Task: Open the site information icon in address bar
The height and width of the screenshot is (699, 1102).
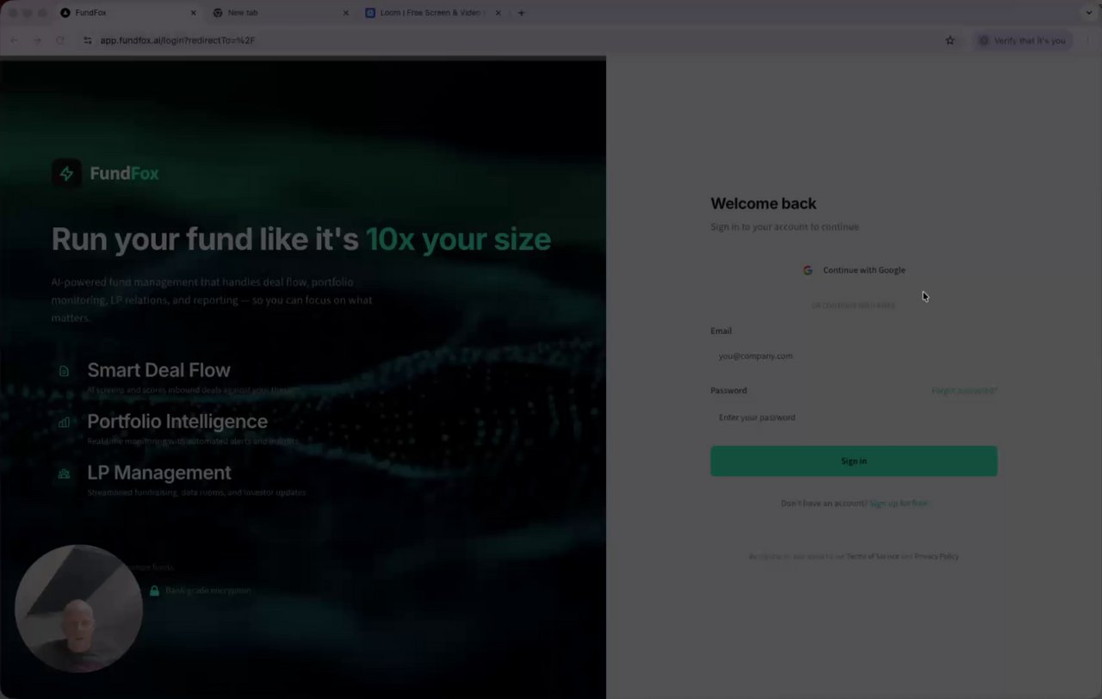Action: (87, 40)
